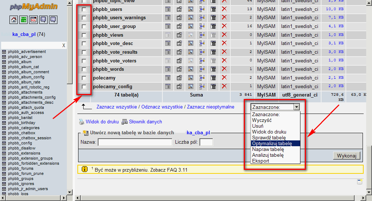The image size is (372, 201).
Task: Open structure of phpbb_users_warnings icon
Action: (179, 17)
